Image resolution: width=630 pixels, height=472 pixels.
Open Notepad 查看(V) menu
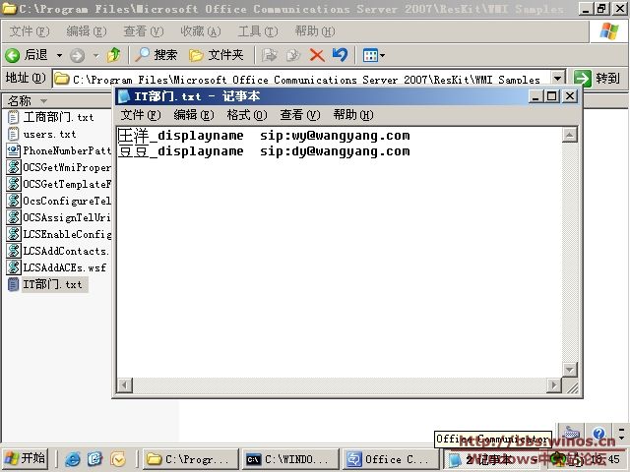pos(299,115)
